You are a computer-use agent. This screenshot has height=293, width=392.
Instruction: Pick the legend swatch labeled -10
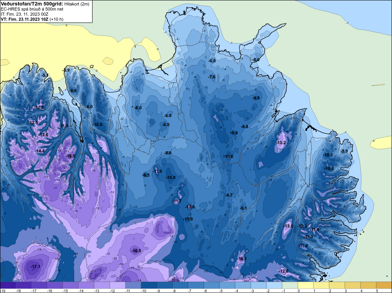click(x=149, y=285)
